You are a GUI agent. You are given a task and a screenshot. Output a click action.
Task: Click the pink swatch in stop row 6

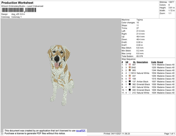coord(130,79)
